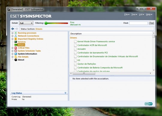This screenshot has height=116, width=162.
Task: Select the msisadrv driver row
Action: (82, 49)
